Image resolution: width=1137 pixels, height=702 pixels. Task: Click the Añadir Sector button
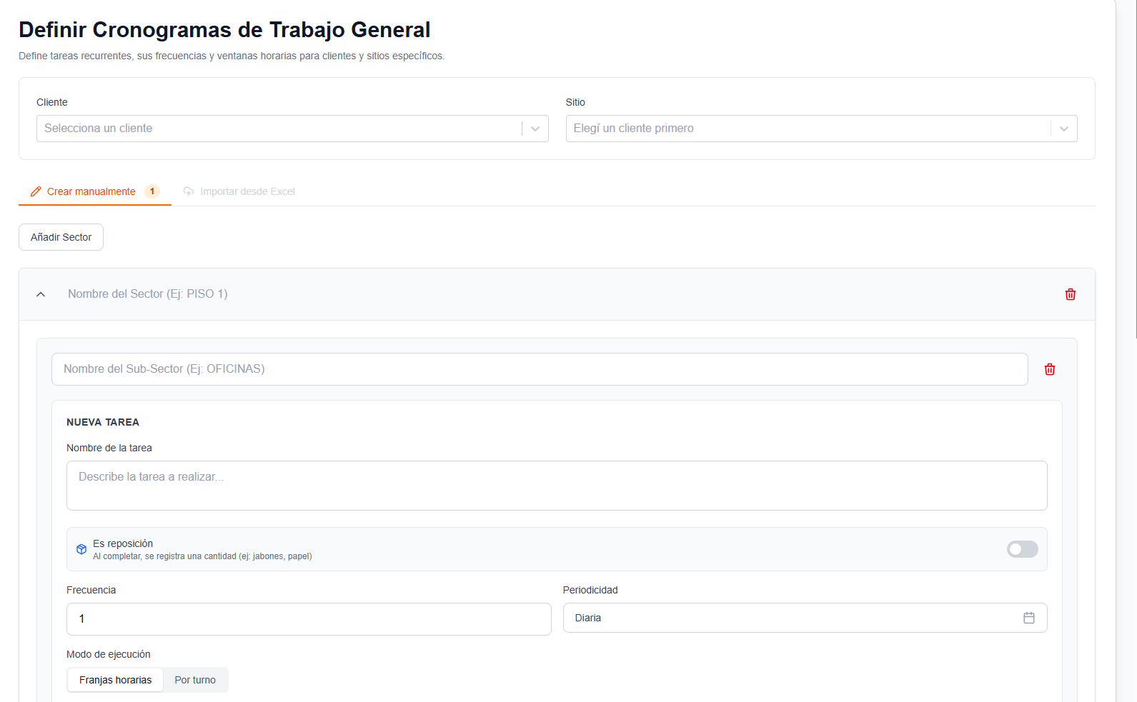click(61, 237)
